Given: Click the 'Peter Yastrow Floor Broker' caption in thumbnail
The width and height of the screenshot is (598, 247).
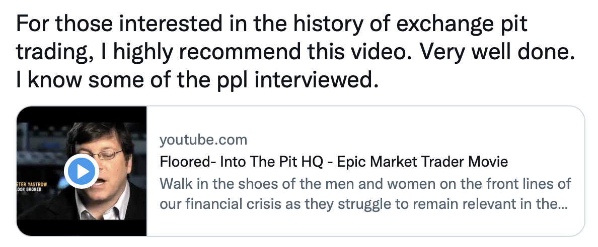Looking at the screenshot, I should pos(32,186).
